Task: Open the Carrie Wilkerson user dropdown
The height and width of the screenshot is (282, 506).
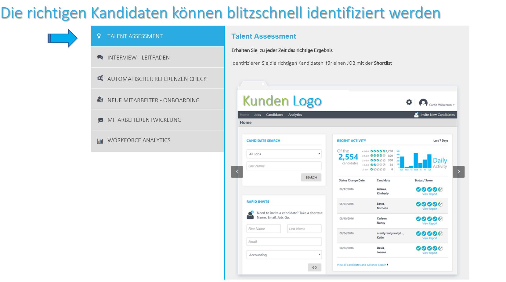Action: click(x=442, y=105)
